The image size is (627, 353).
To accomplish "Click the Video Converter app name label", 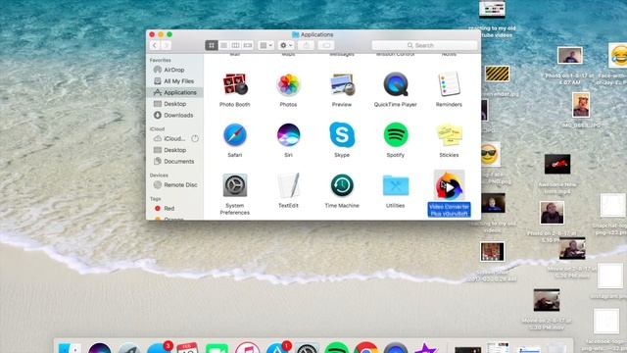I will [449, 210].
